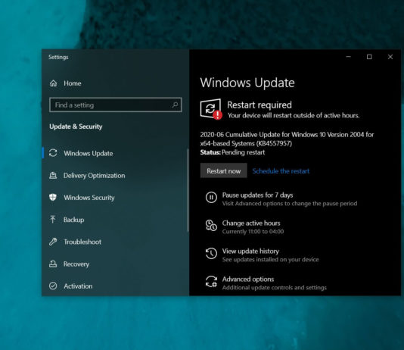Click the Advanced options gear-sync icon

[211, 281]
